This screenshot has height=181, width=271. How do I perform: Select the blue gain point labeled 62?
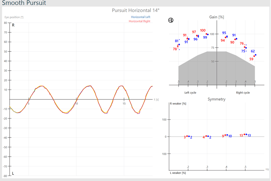[x=256, y=55]
